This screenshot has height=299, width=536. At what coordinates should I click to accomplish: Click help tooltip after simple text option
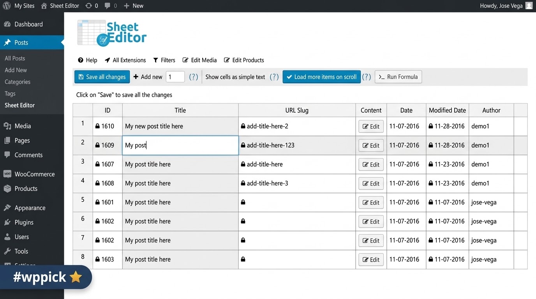(x=274, y=77)
